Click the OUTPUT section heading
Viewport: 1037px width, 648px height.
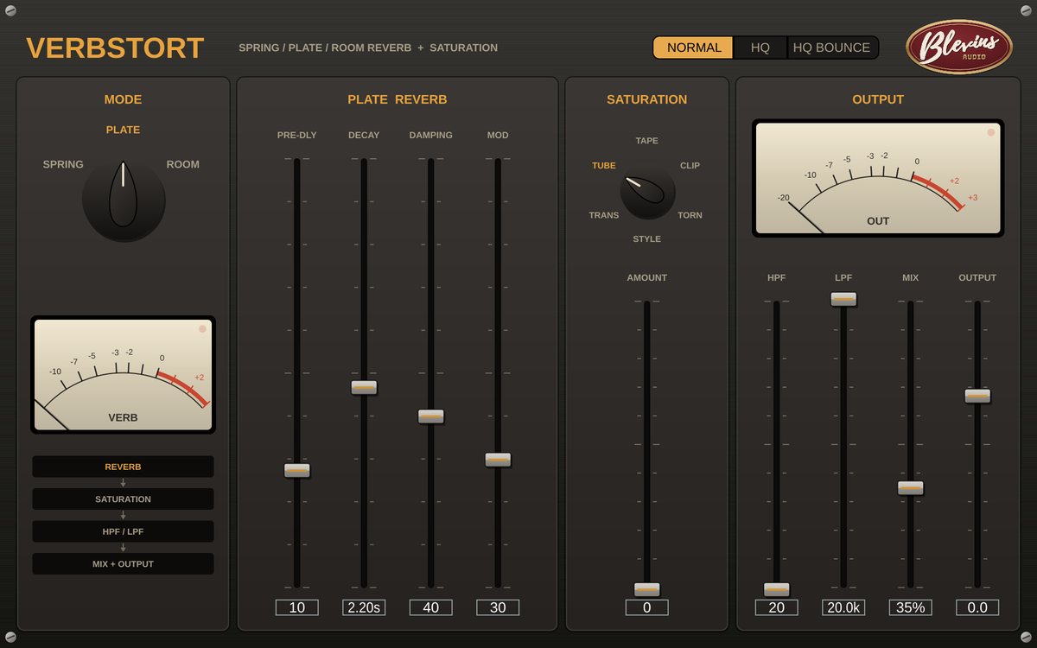(x=878, y=99)
